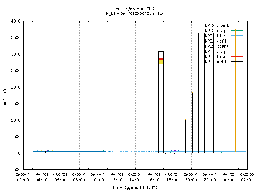Click the x-axis tick '060201 14:00'

pos(135,177)
